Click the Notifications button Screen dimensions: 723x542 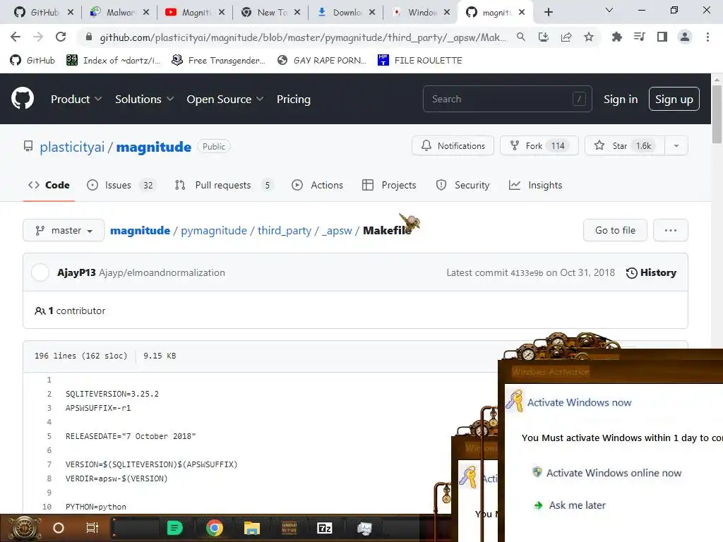(x=453, y=145)
